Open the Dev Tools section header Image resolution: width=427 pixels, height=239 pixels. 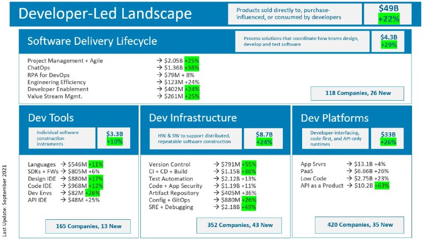tap(50, 117)
